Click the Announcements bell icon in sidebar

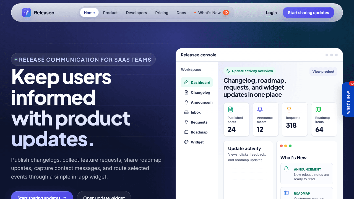point(186,102)
